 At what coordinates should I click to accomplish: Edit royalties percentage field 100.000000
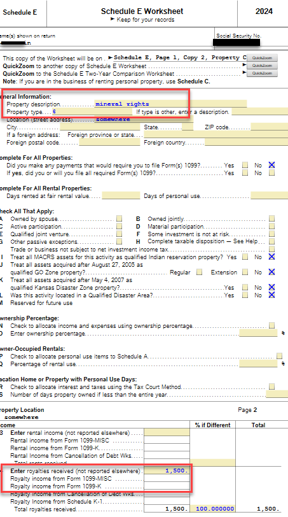click(x=212, y=509)
